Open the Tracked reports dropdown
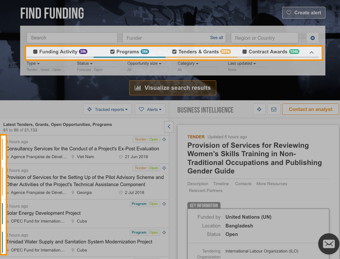 click(x=107, y=109)
